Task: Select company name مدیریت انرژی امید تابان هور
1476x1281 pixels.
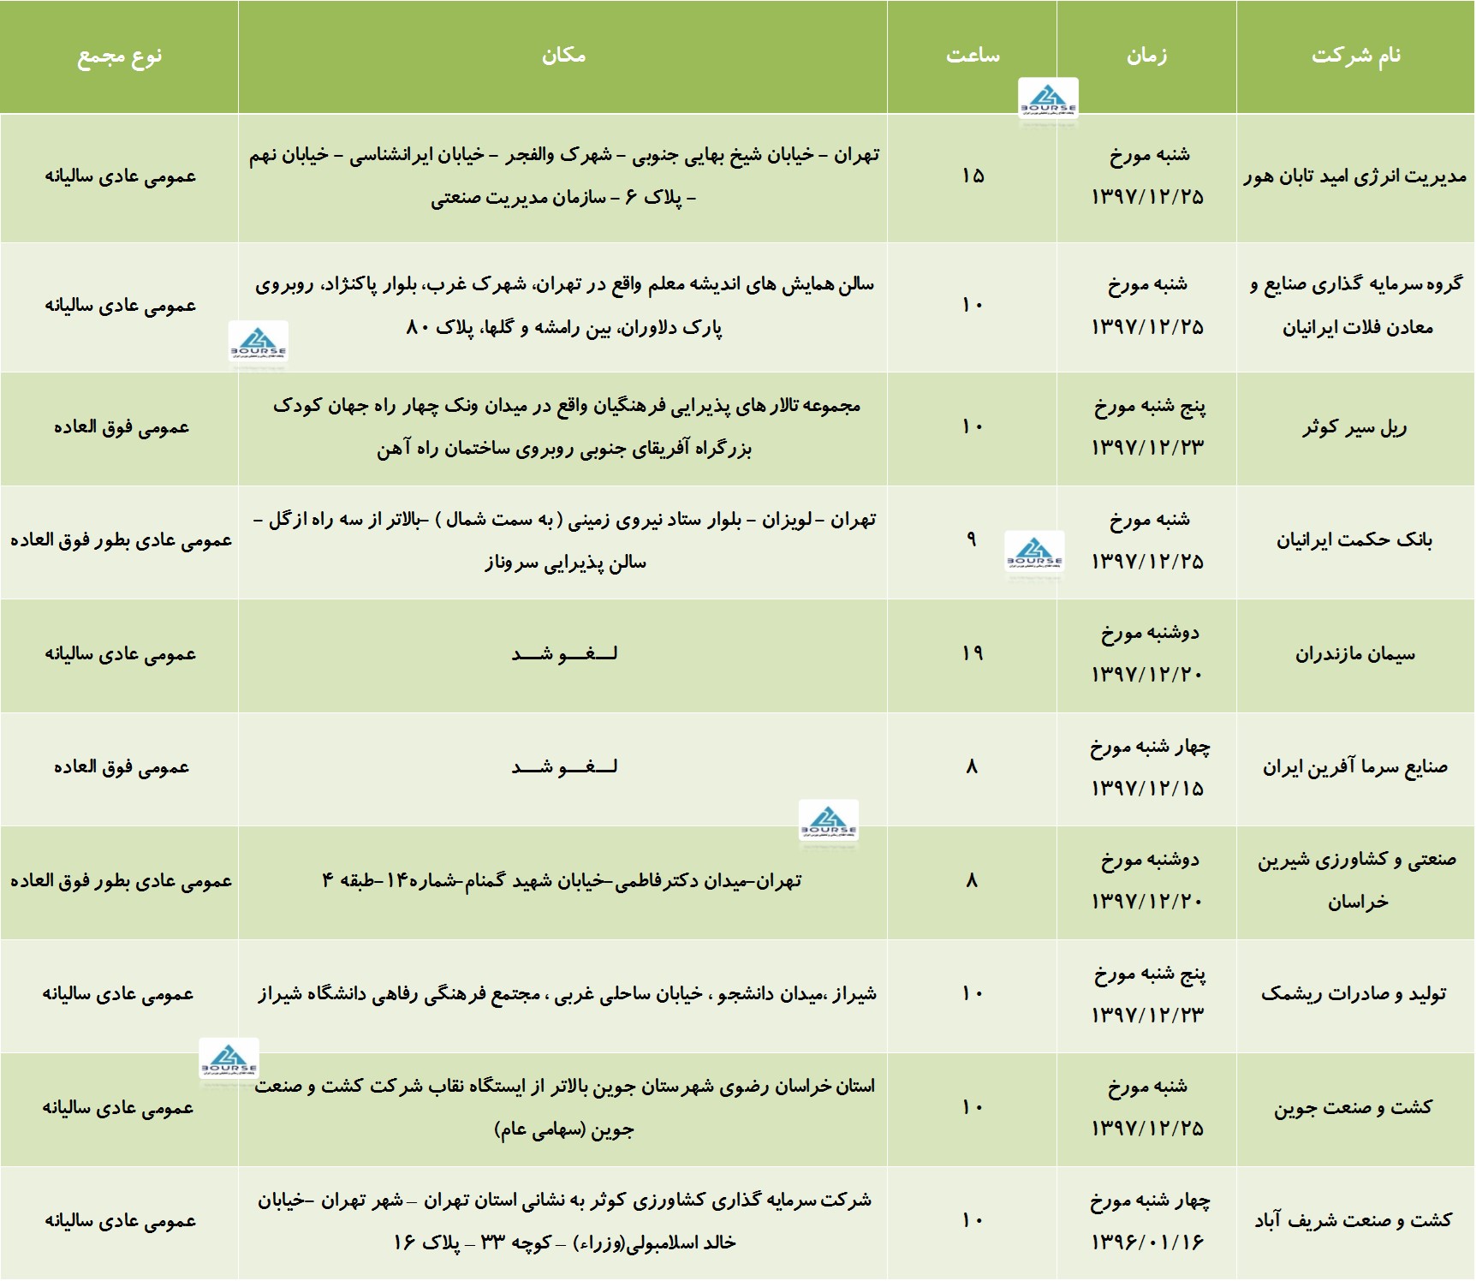Action: [x=1355, y=176]
